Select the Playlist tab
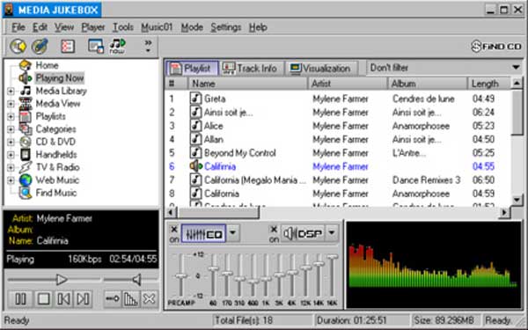Image resolution: width=528 pixels, height=330 pixels. (192, 69)
